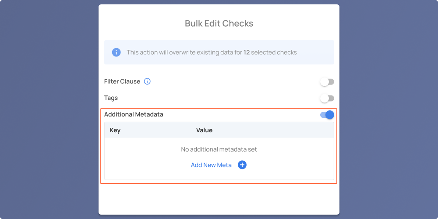Click the empty area at the bottom of the dialog

pyautogui.click(x=219, y=199)
